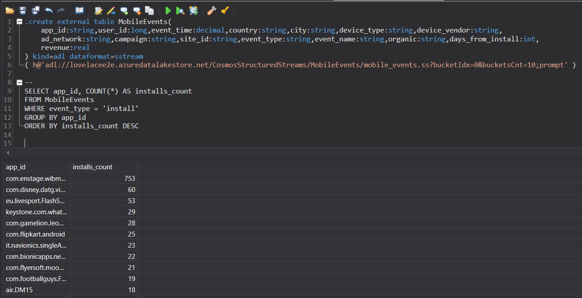Viewport: 582px width, 298px height.
Task: Sort by the installs_count column header
Action: (104, 167)
